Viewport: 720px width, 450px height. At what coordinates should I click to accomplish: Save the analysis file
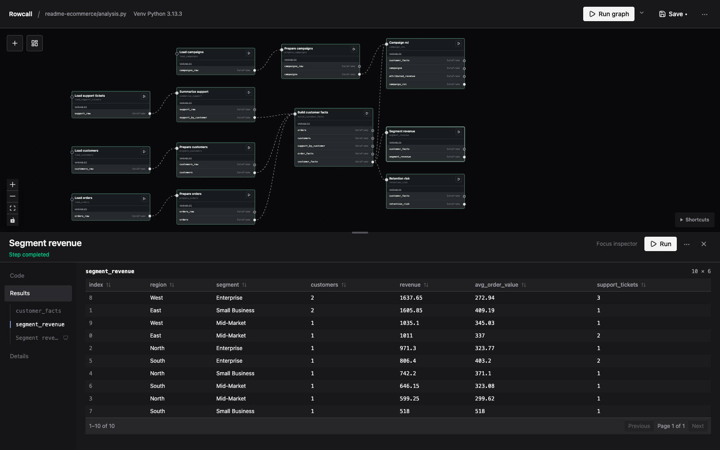673,14
